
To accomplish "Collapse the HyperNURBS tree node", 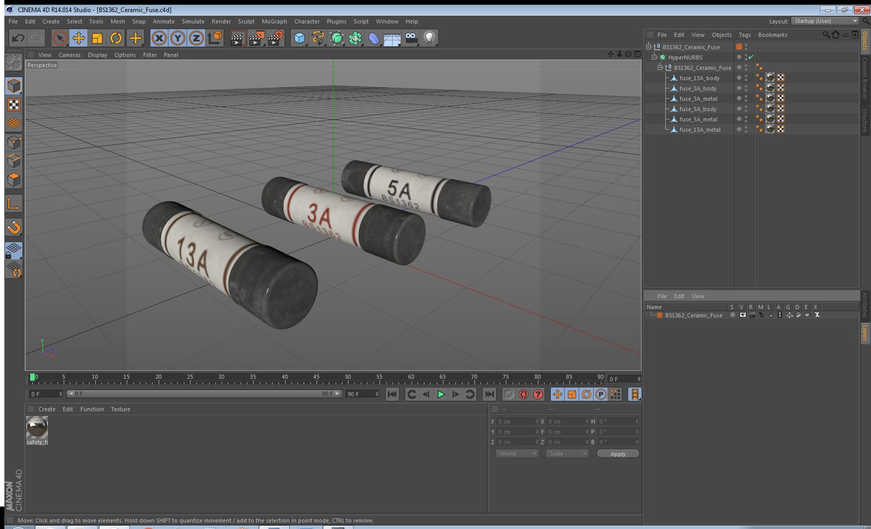I will click(654, 57).
